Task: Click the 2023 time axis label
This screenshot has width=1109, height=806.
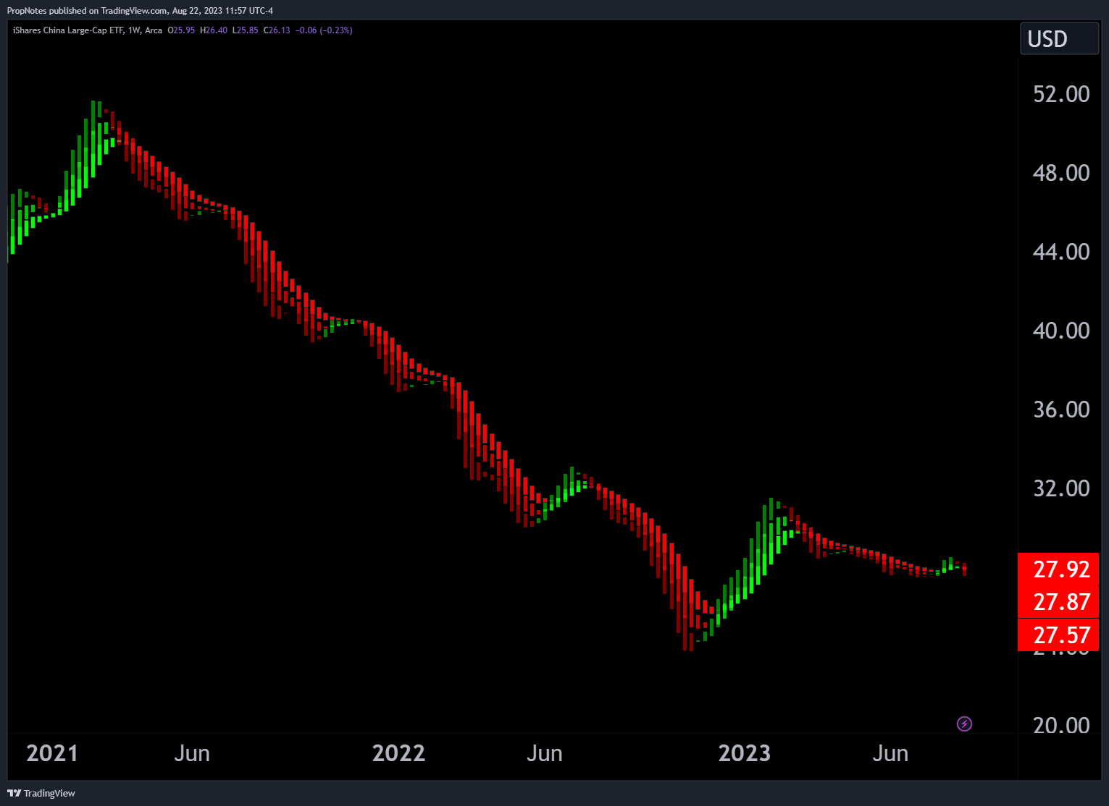Action: click(x=744, y=753)
